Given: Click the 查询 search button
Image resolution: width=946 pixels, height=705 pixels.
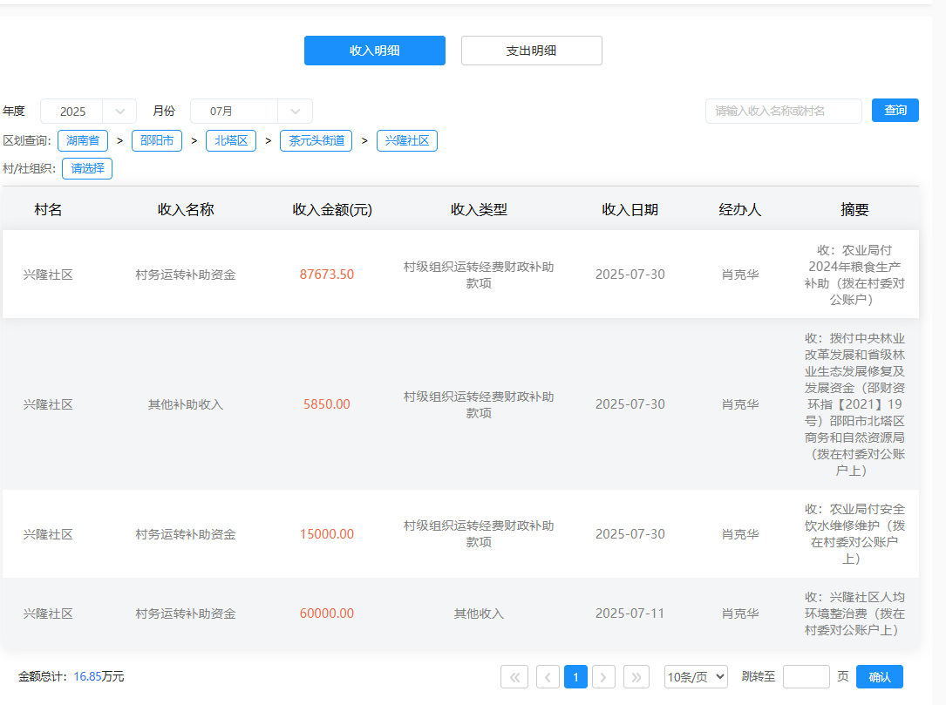Looking at the screenshot, I should (x=895, y=111).
